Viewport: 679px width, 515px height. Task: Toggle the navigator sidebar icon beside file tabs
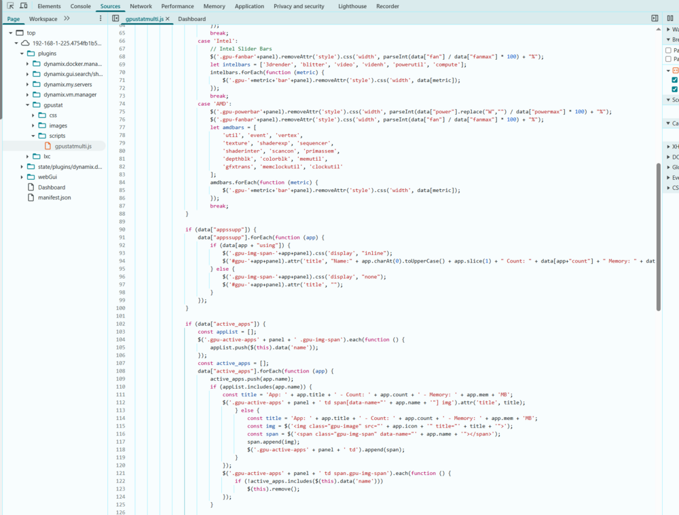point(115,18)
